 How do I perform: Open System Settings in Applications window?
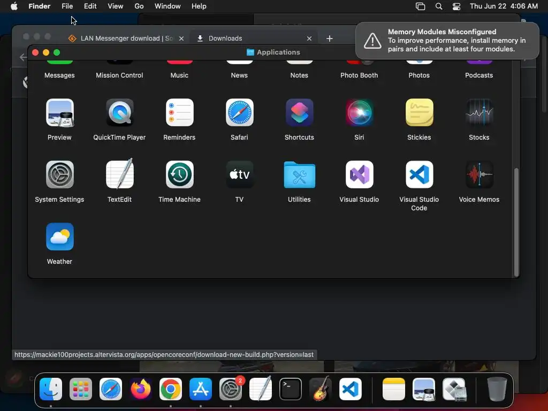pyautogui.click(x=60, y=174)
